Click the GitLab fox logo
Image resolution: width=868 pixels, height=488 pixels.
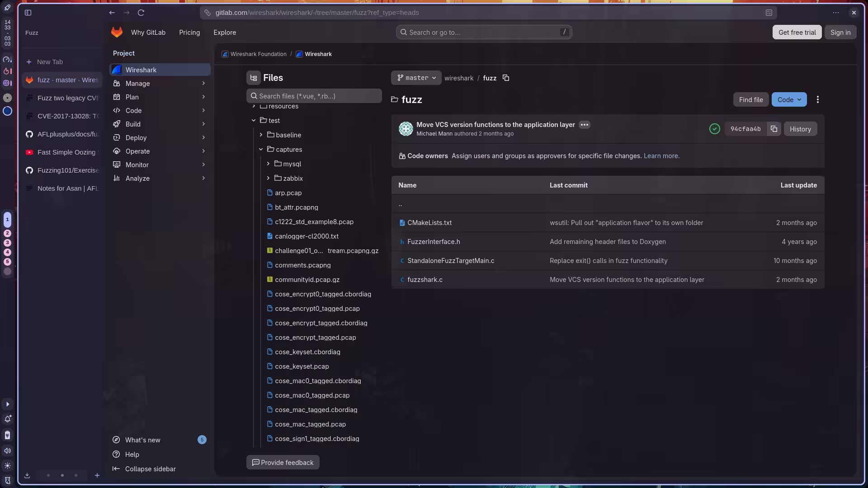pyautogui.click(x=117, y=32)
